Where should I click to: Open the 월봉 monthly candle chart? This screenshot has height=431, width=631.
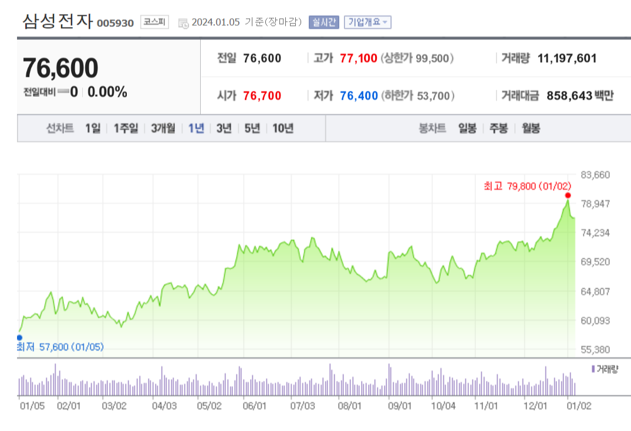(531, 128)
